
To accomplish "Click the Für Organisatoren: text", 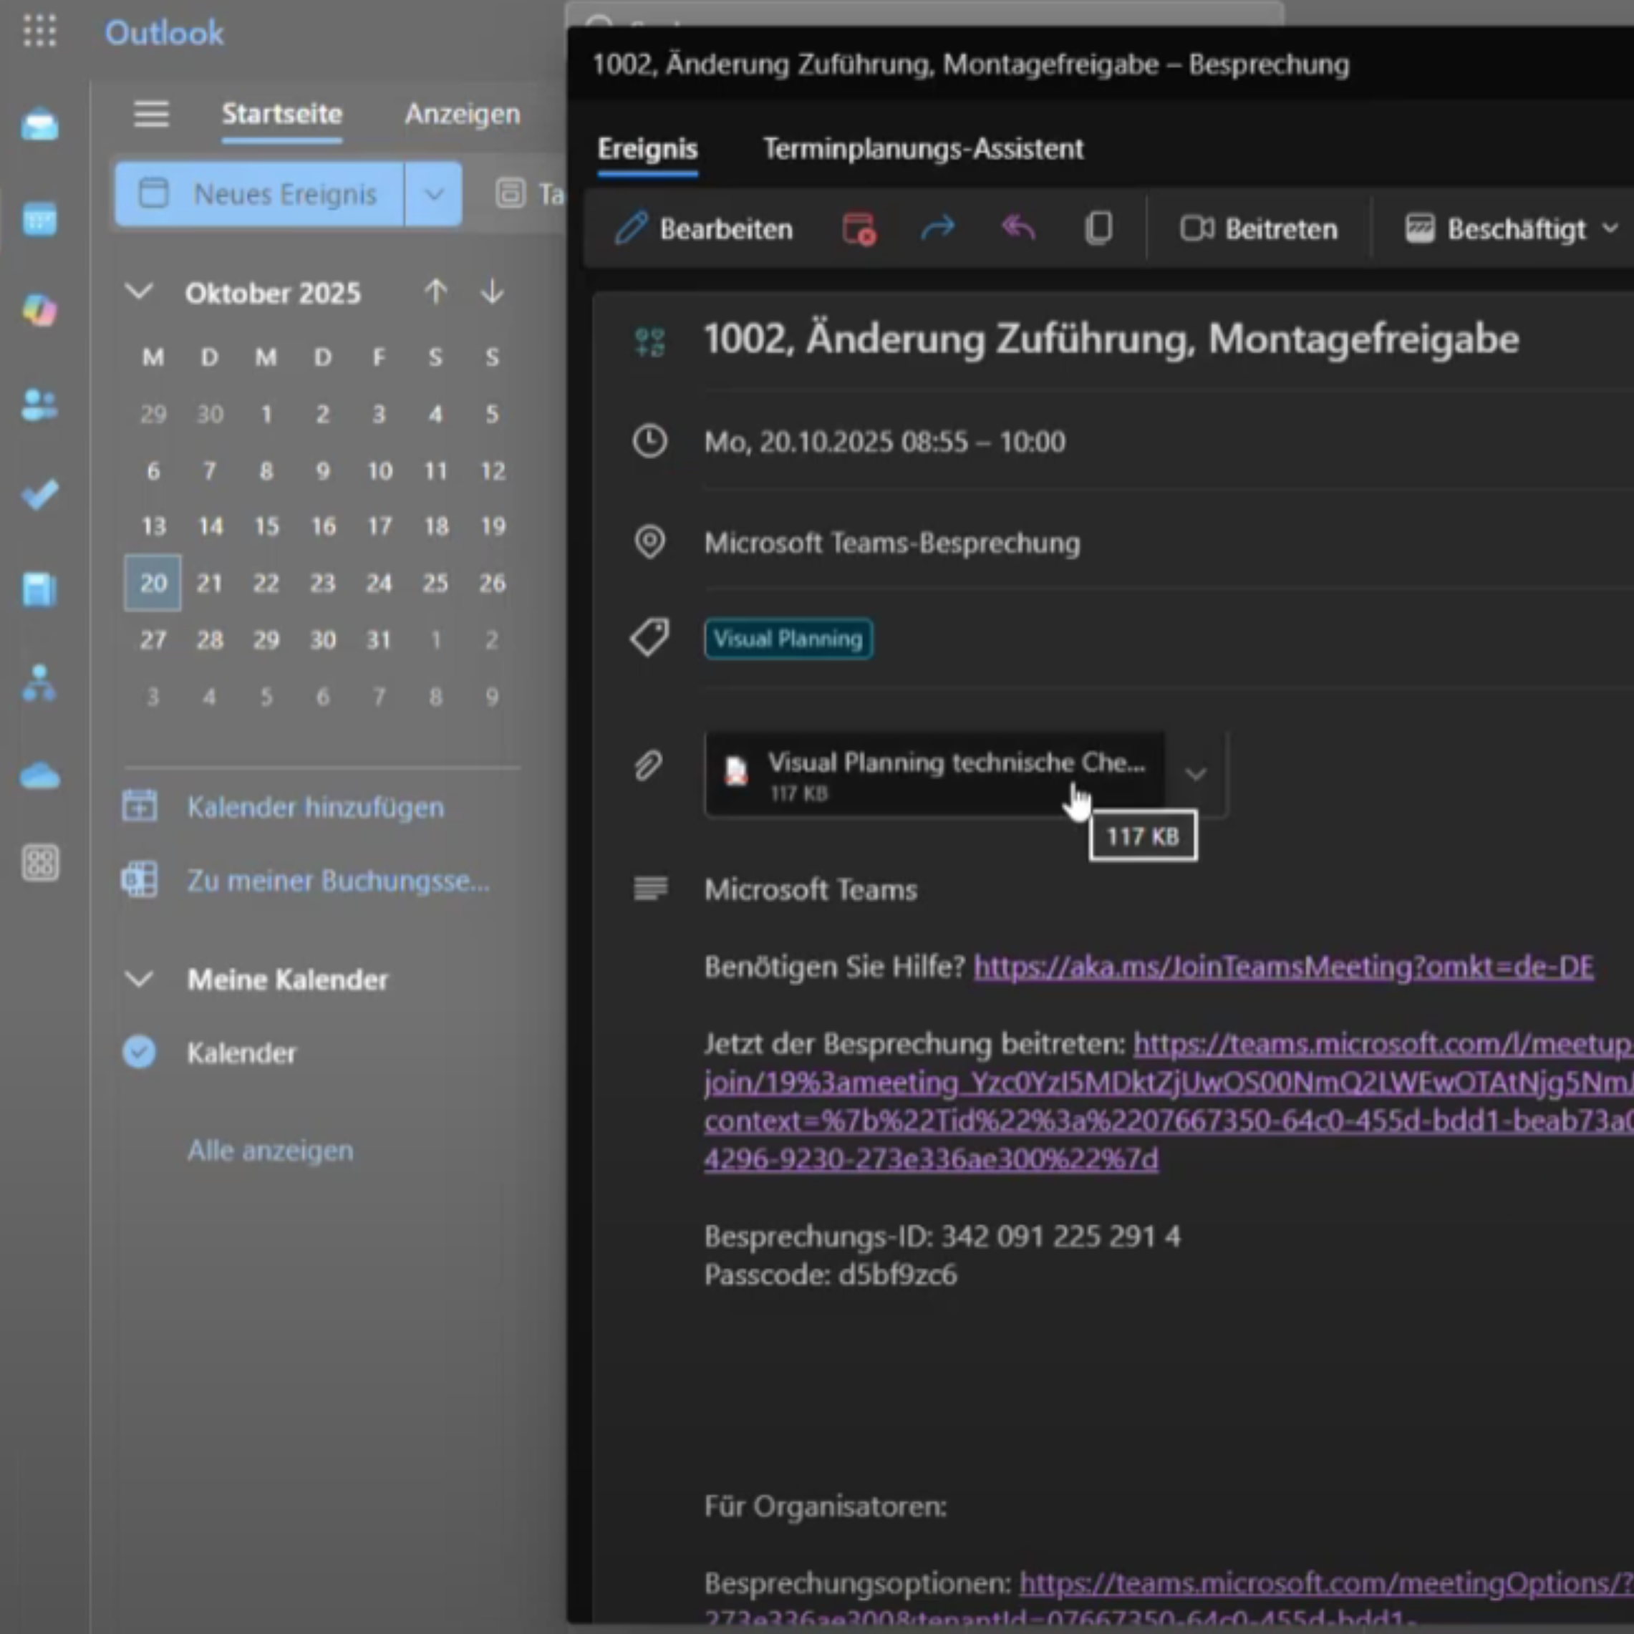I will point(826,1507).
